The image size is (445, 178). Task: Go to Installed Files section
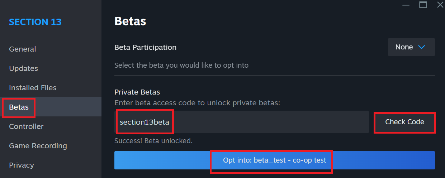pyautogui.click(x=33, y=88)
